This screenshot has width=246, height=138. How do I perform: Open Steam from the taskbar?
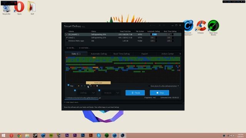(35, 135)
